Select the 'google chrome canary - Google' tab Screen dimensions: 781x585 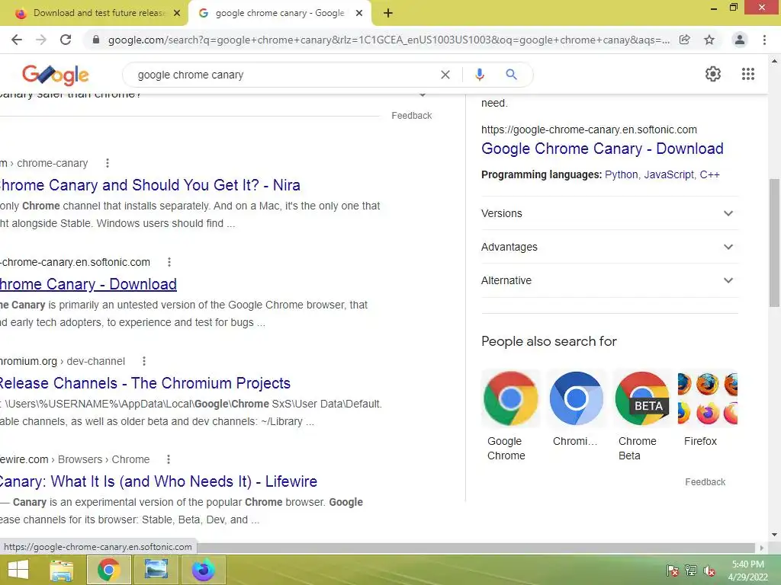(x=279, y=14)
